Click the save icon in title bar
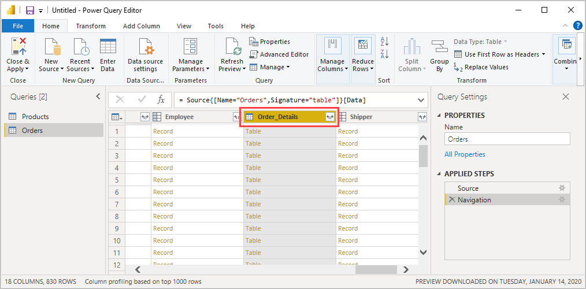The image size is (586, 289). [29, 10]
